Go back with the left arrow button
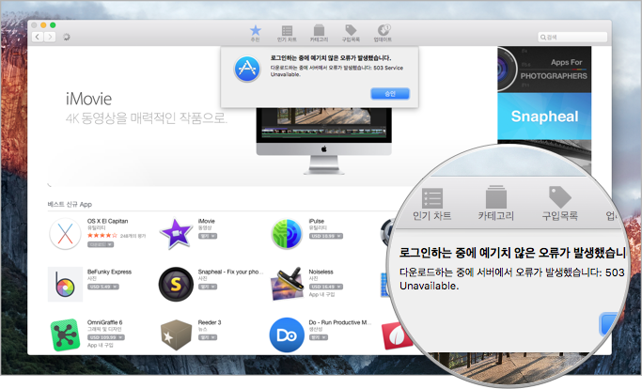 tap(38, 37)
